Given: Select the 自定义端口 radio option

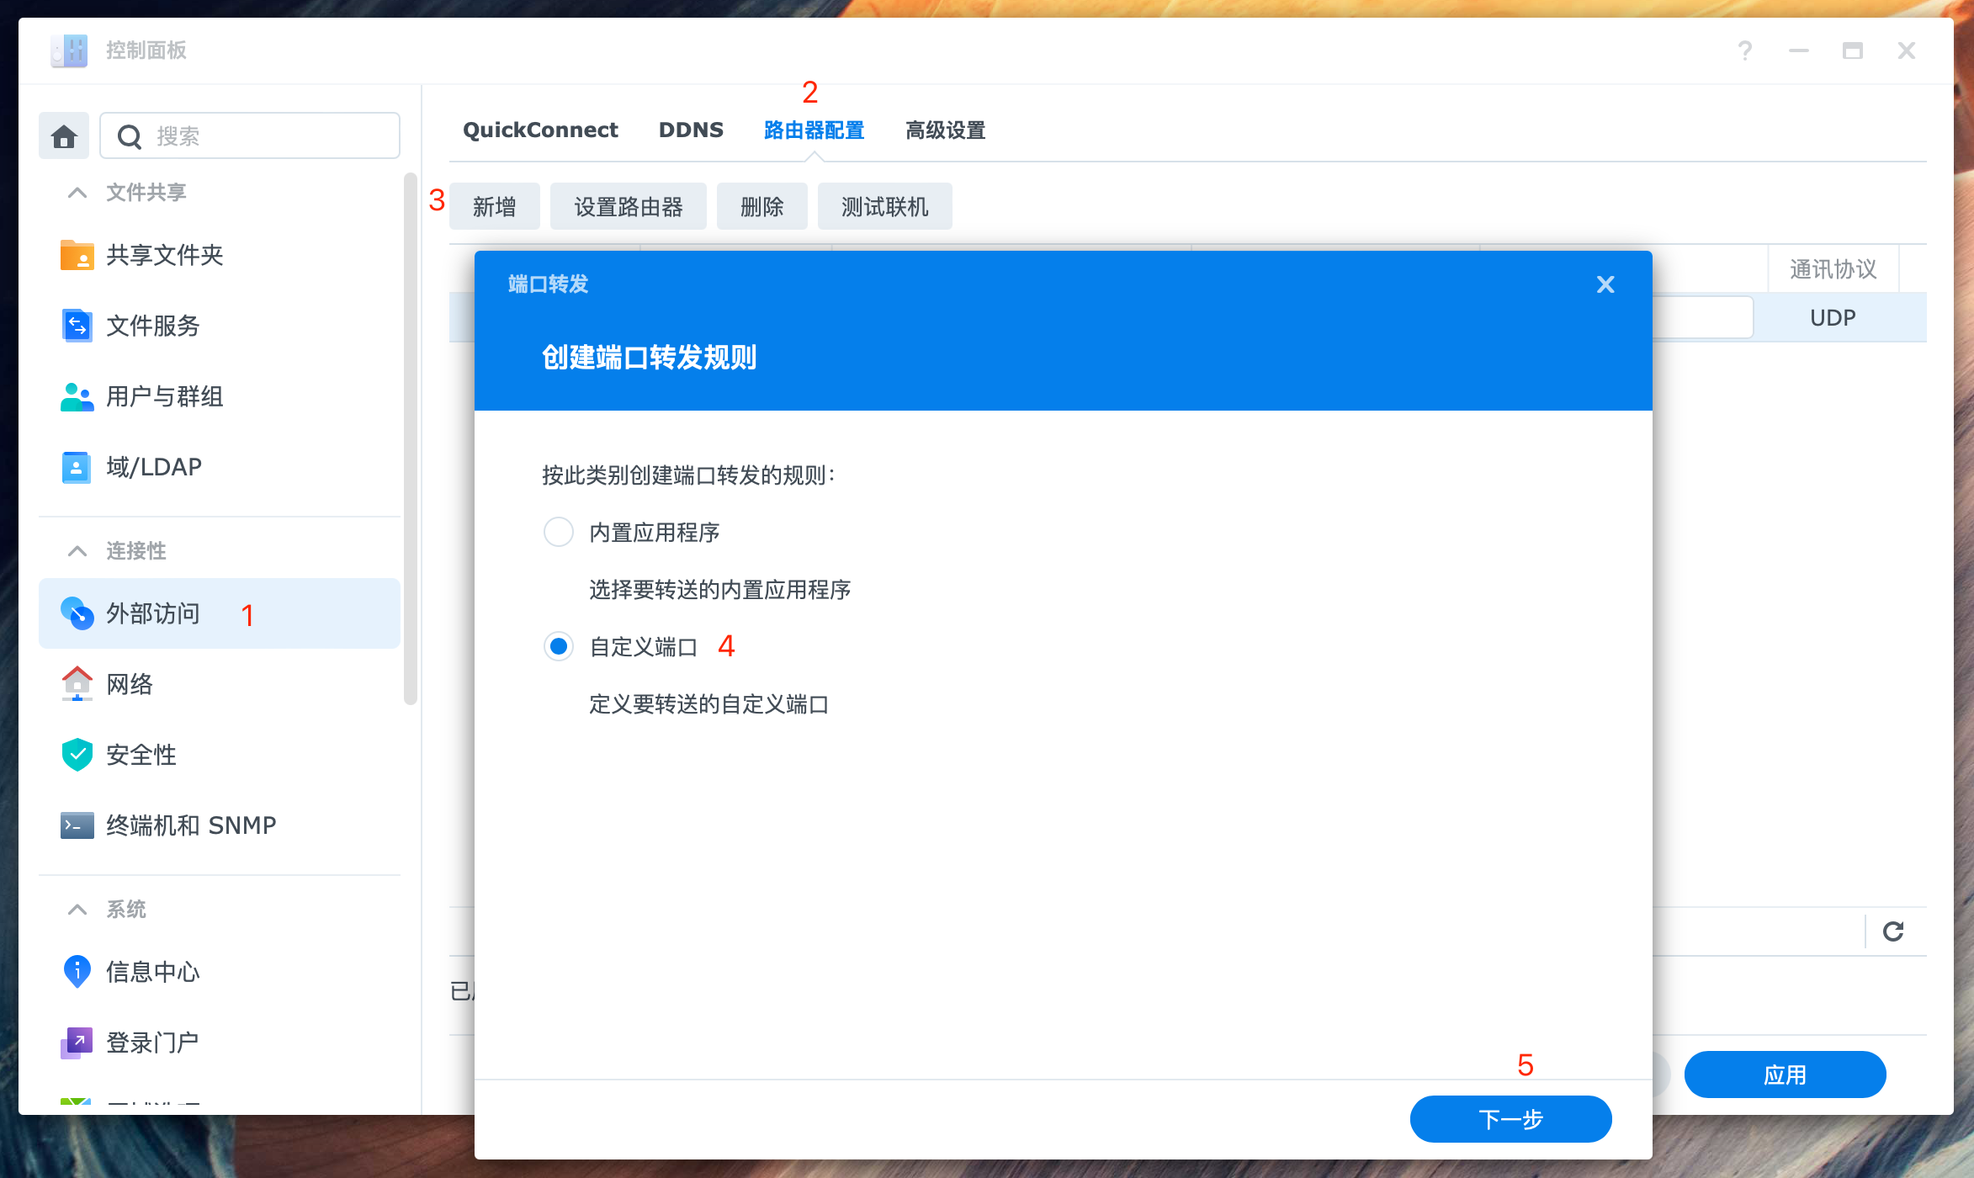Looking at the screenshot, I should point(559,646).
